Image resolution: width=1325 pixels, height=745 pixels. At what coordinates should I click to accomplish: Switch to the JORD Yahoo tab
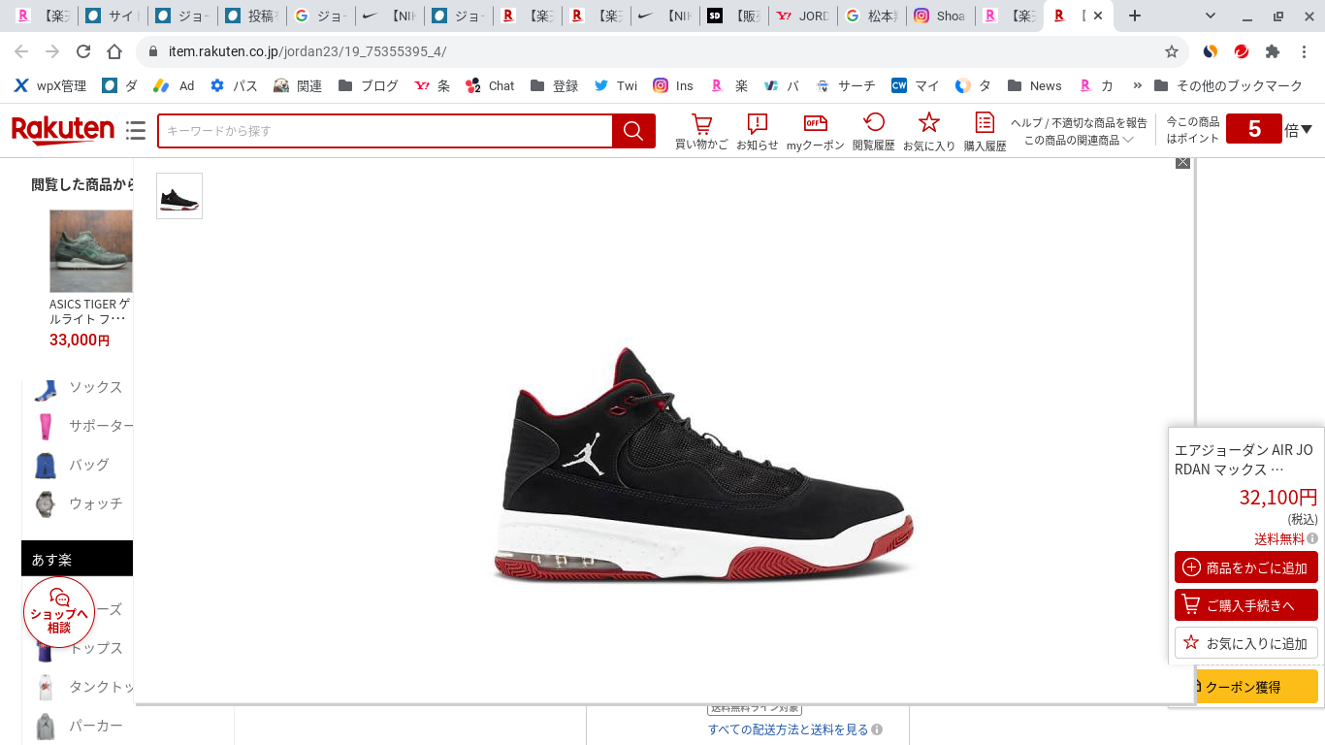803,16
